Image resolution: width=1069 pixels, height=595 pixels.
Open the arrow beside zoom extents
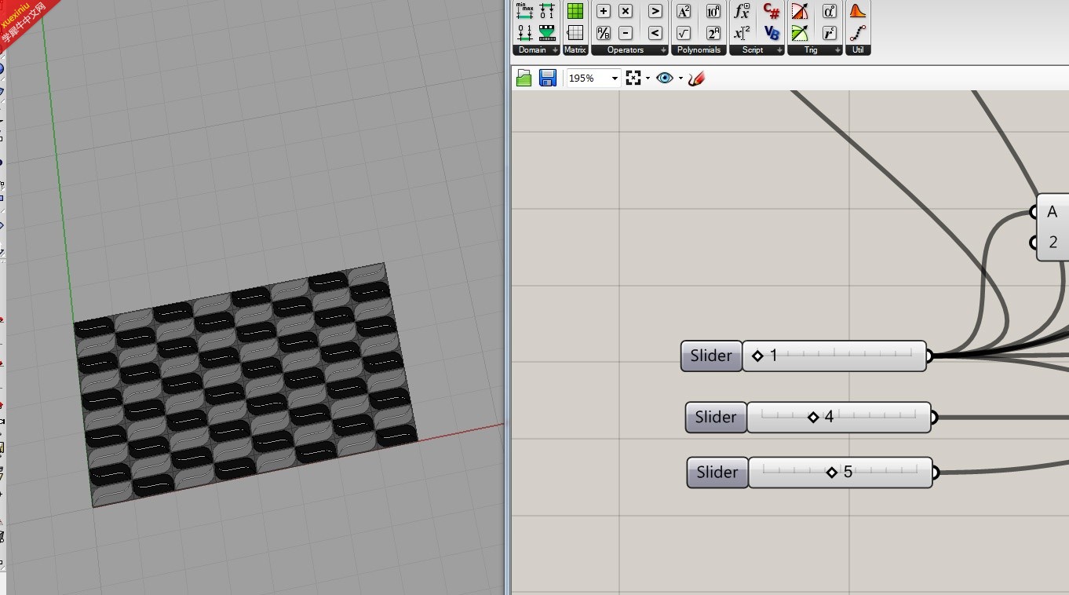point(648,78)
